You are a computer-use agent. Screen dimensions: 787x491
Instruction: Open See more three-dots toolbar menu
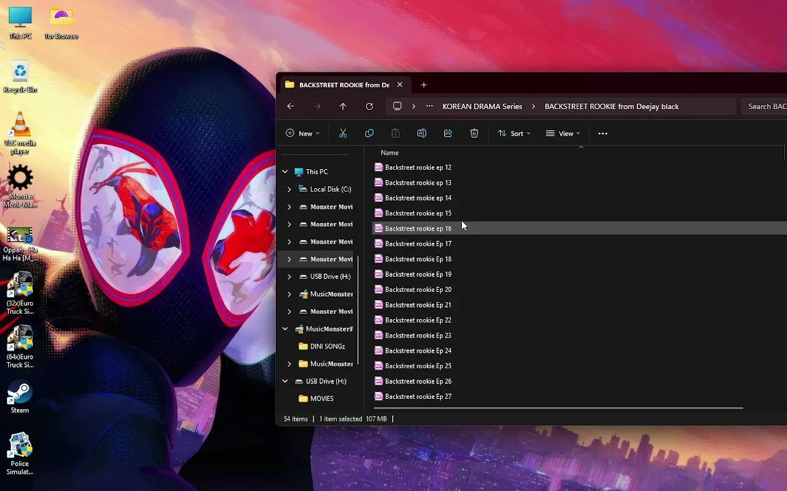[x=603, y=133]
